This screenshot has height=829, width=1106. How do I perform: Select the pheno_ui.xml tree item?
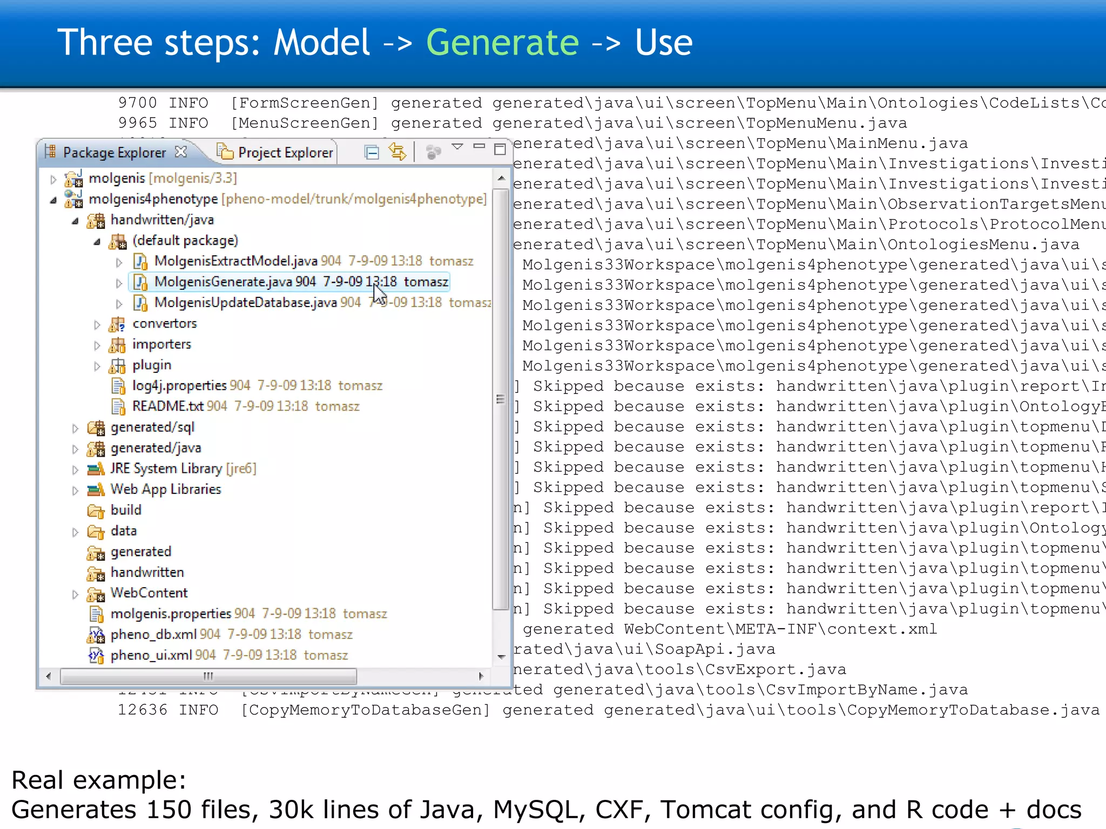pos(218,656)
